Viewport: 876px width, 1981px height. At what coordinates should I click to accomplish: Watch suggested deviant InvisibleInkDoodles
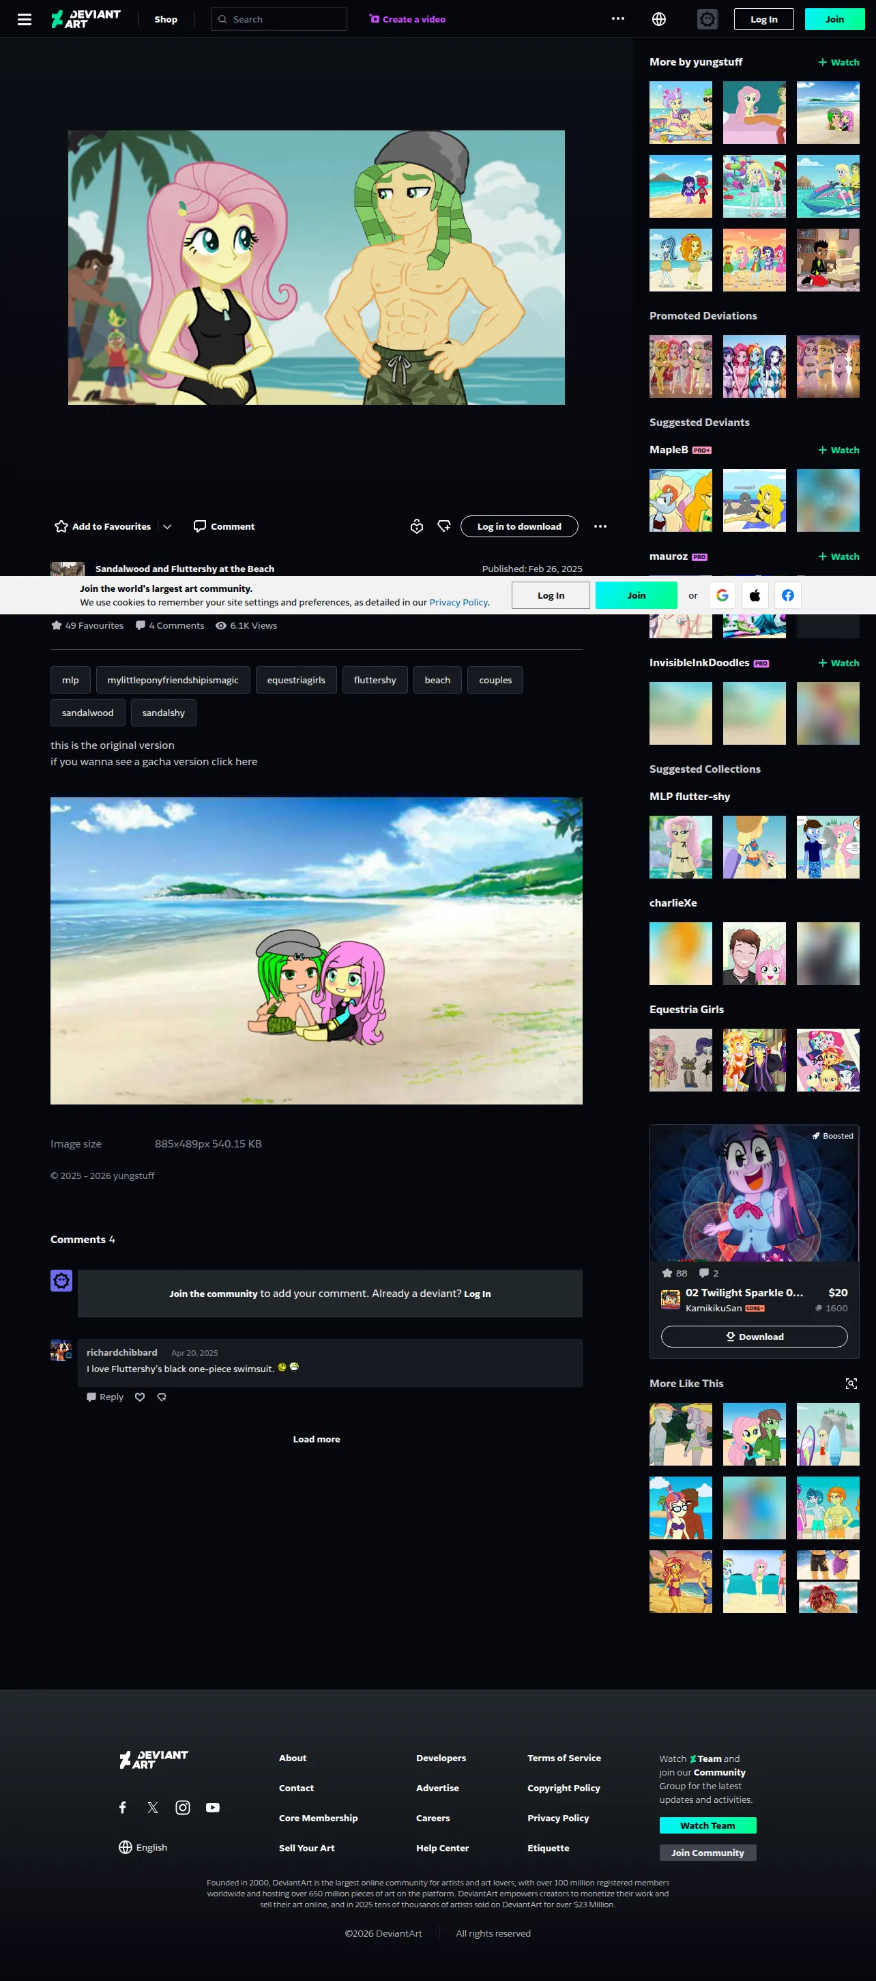(838, 663)
